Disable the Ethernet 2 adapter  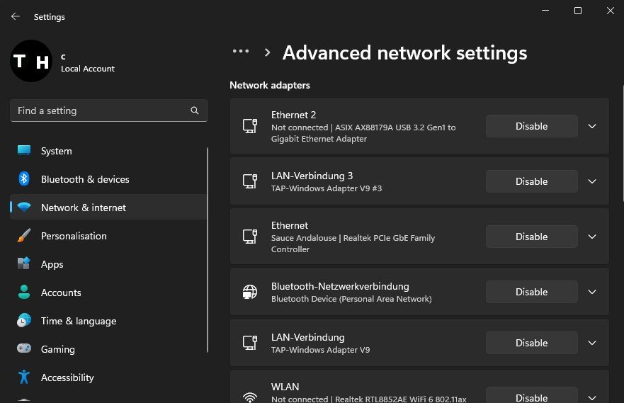(x=531, y=126)
